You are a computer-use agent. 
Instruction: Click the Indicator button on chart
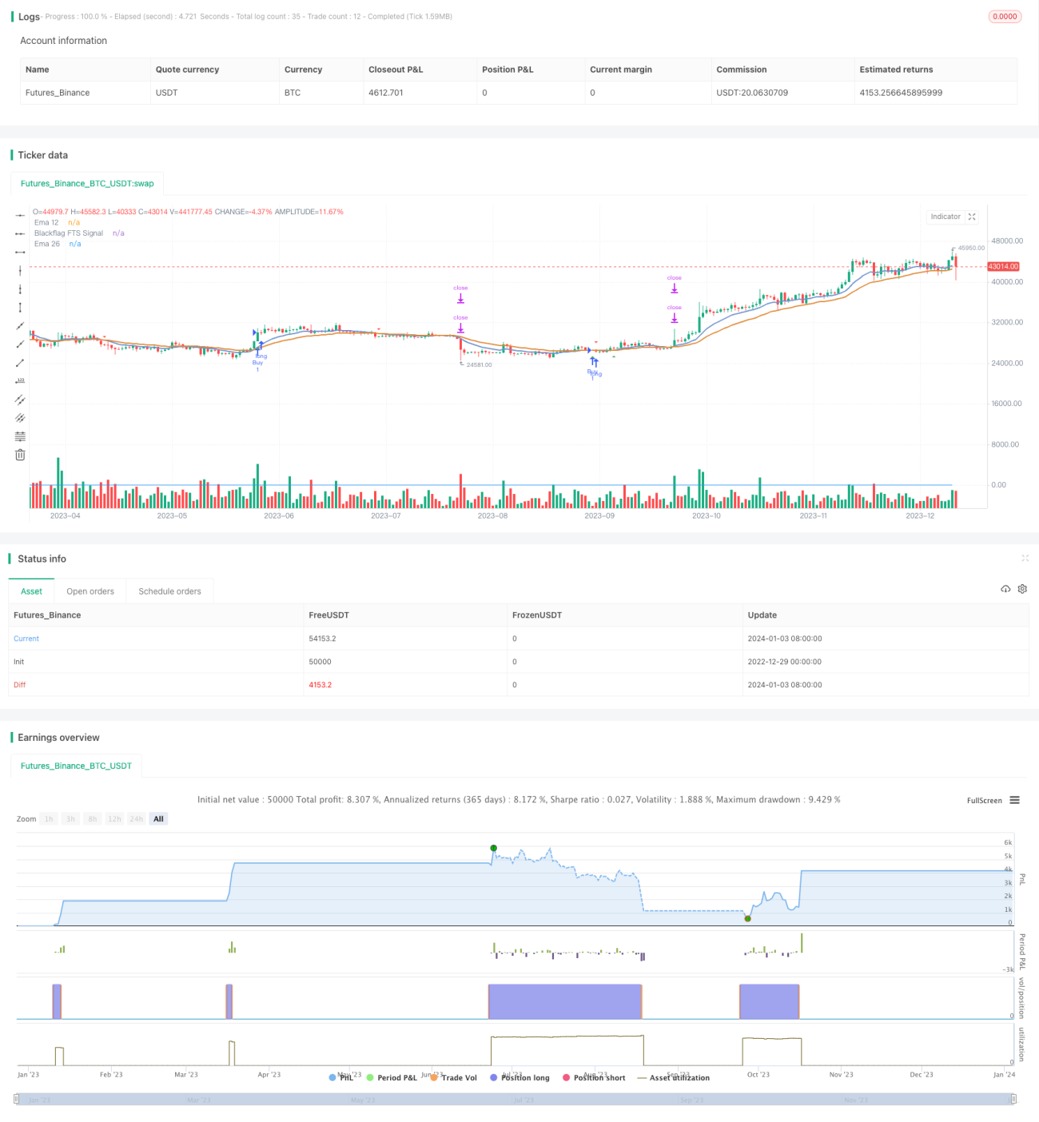pos(945,217)
